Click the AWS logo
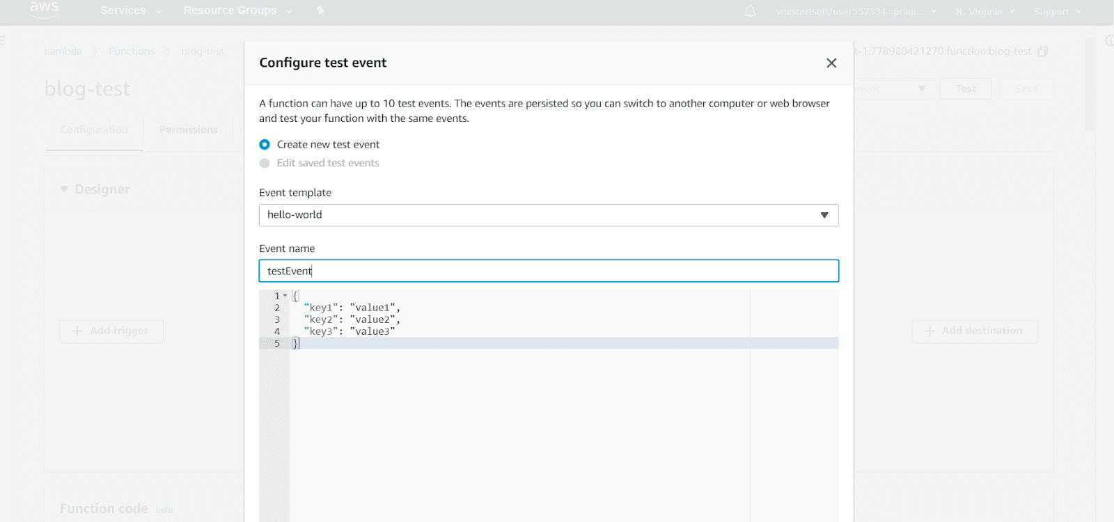The image size is (1114, 522). [x=45, y=10]
